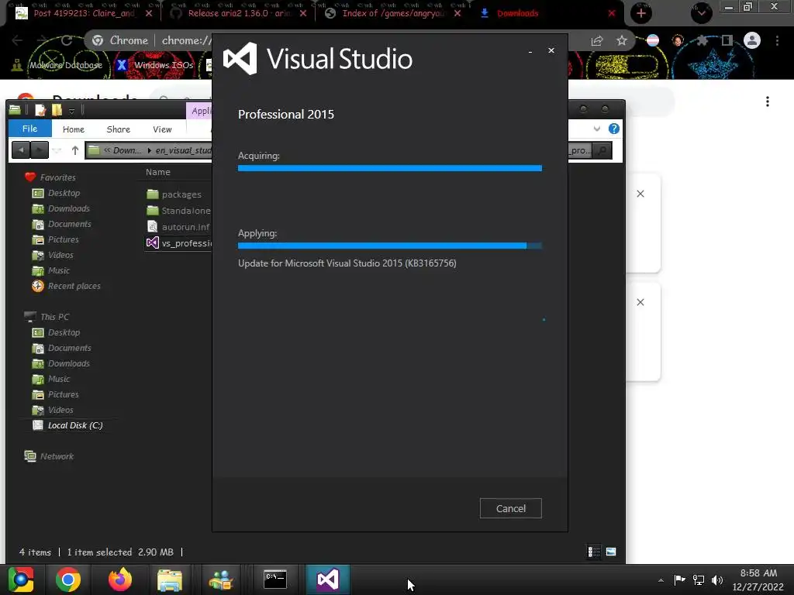794x595 pixels.
Task: Click the Explorer address bar path
Action: (x=149, y=150)
